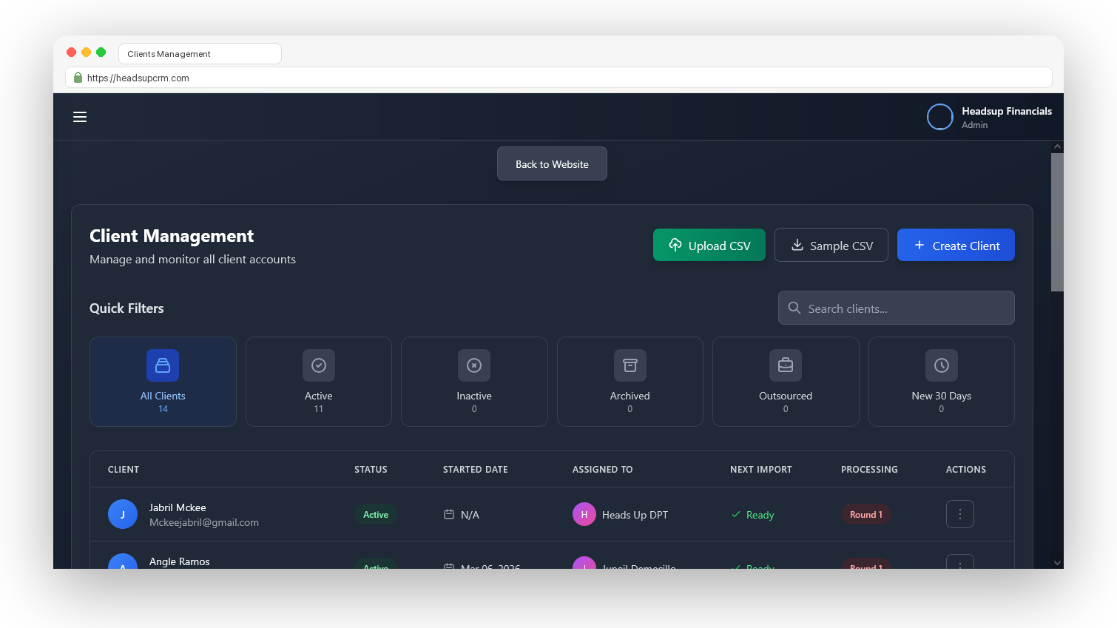
Task: Click the CLIENT column header
Action: point(124,469)
